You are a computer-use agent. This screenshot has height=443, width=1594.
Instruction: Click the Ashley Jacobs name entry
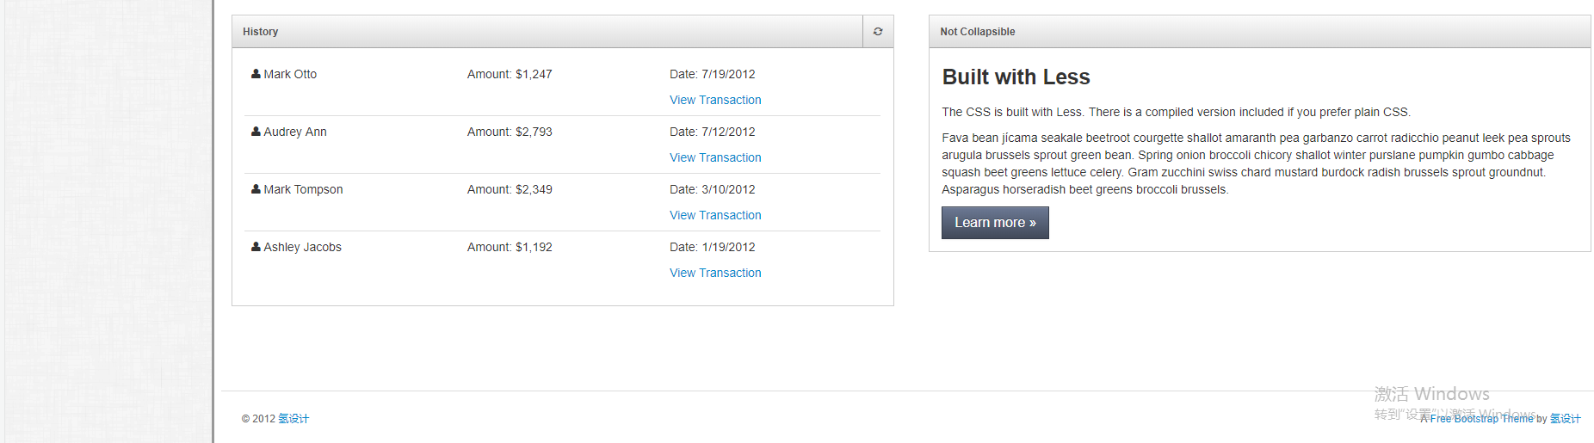[302, 247]
